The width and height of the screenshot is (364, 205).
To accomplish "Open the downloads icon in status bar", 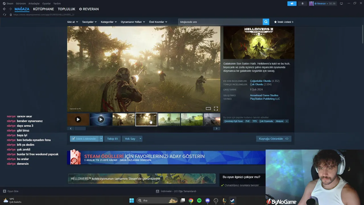I will click(158, 191).
